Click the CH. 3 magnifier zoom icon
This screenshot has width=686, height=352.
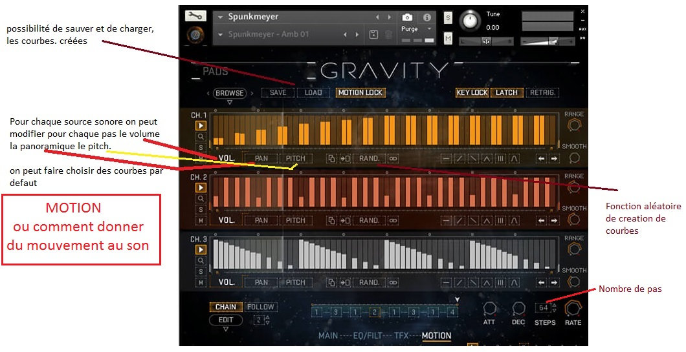pos(201,260)
